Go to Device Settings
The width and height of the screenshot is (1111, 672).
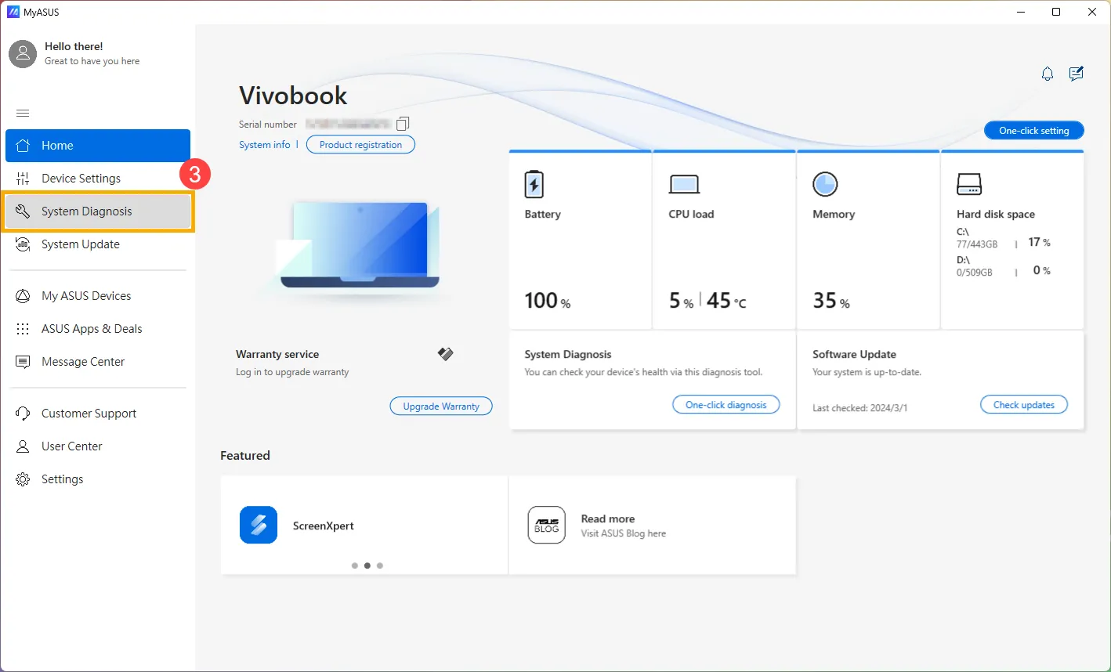pos(81,179)
